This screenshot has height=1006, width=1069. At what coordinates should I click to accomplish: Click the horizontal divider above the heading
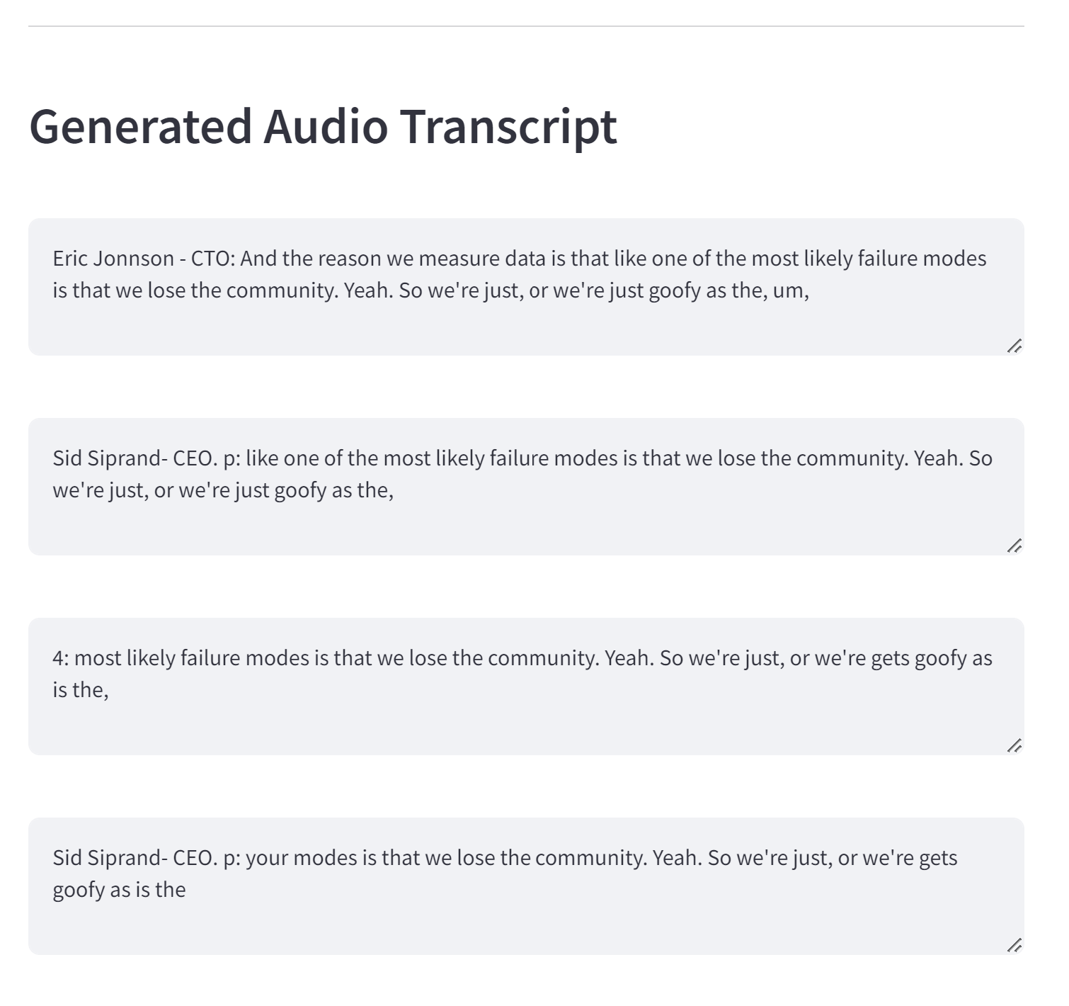(x=526, y=26)
